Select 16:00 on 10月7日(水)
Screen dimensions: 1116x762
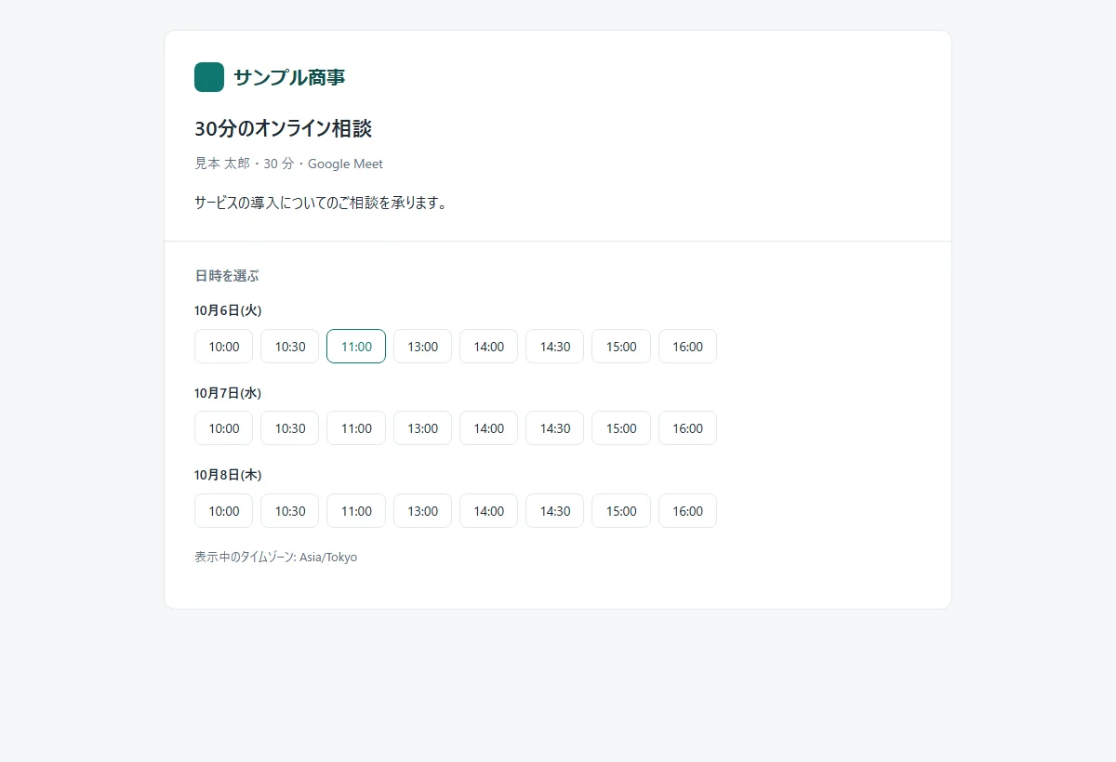coord(687,428)
